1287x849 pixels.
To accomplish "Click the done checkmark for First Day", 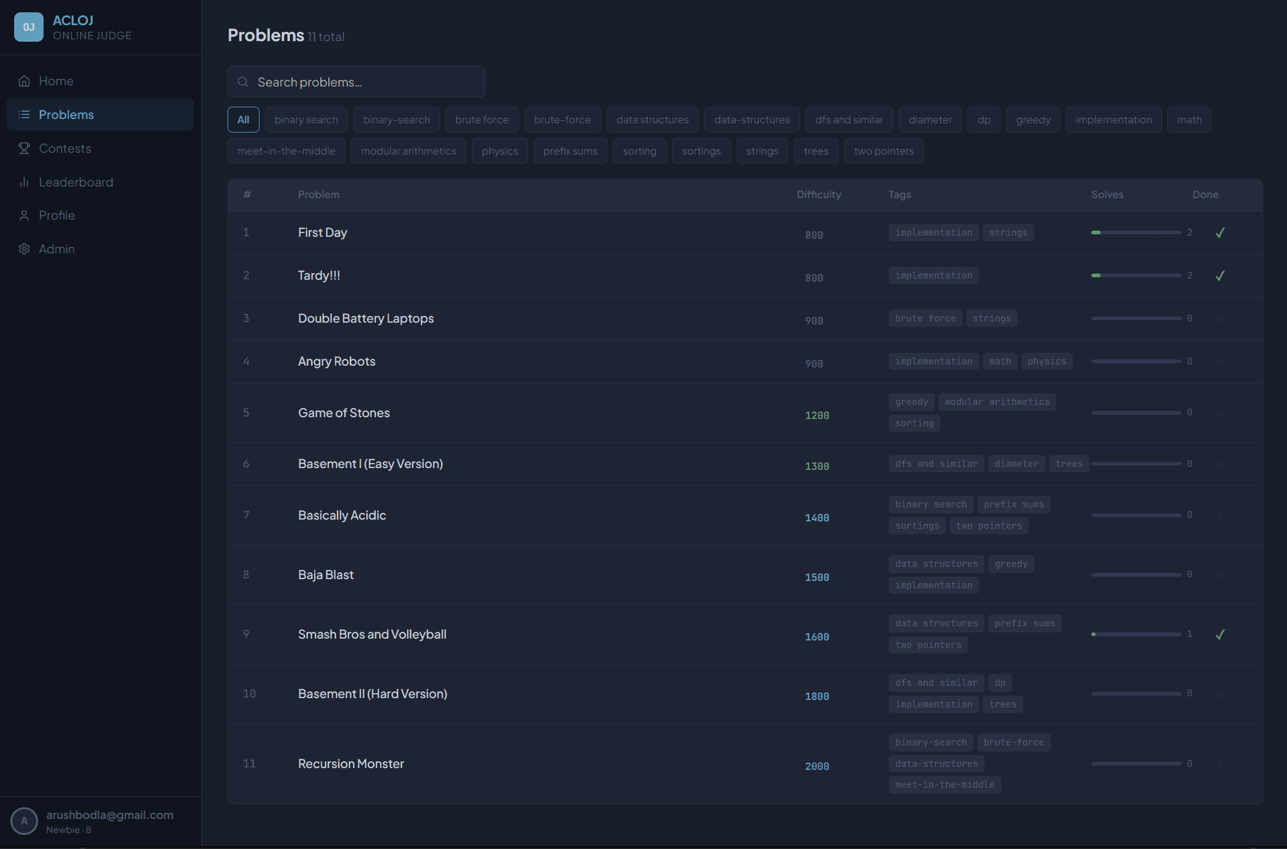I will pos(1220,232).
